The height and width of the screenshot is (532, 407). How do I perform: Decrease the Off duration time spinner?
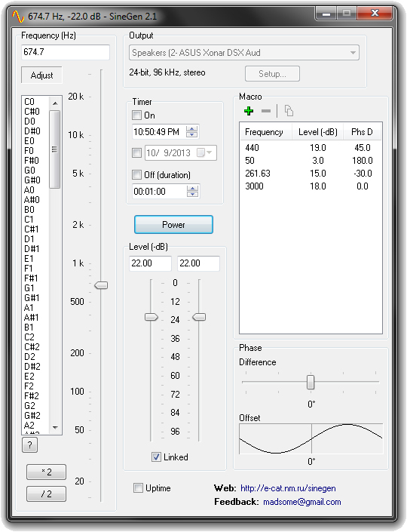coord(192,194)
